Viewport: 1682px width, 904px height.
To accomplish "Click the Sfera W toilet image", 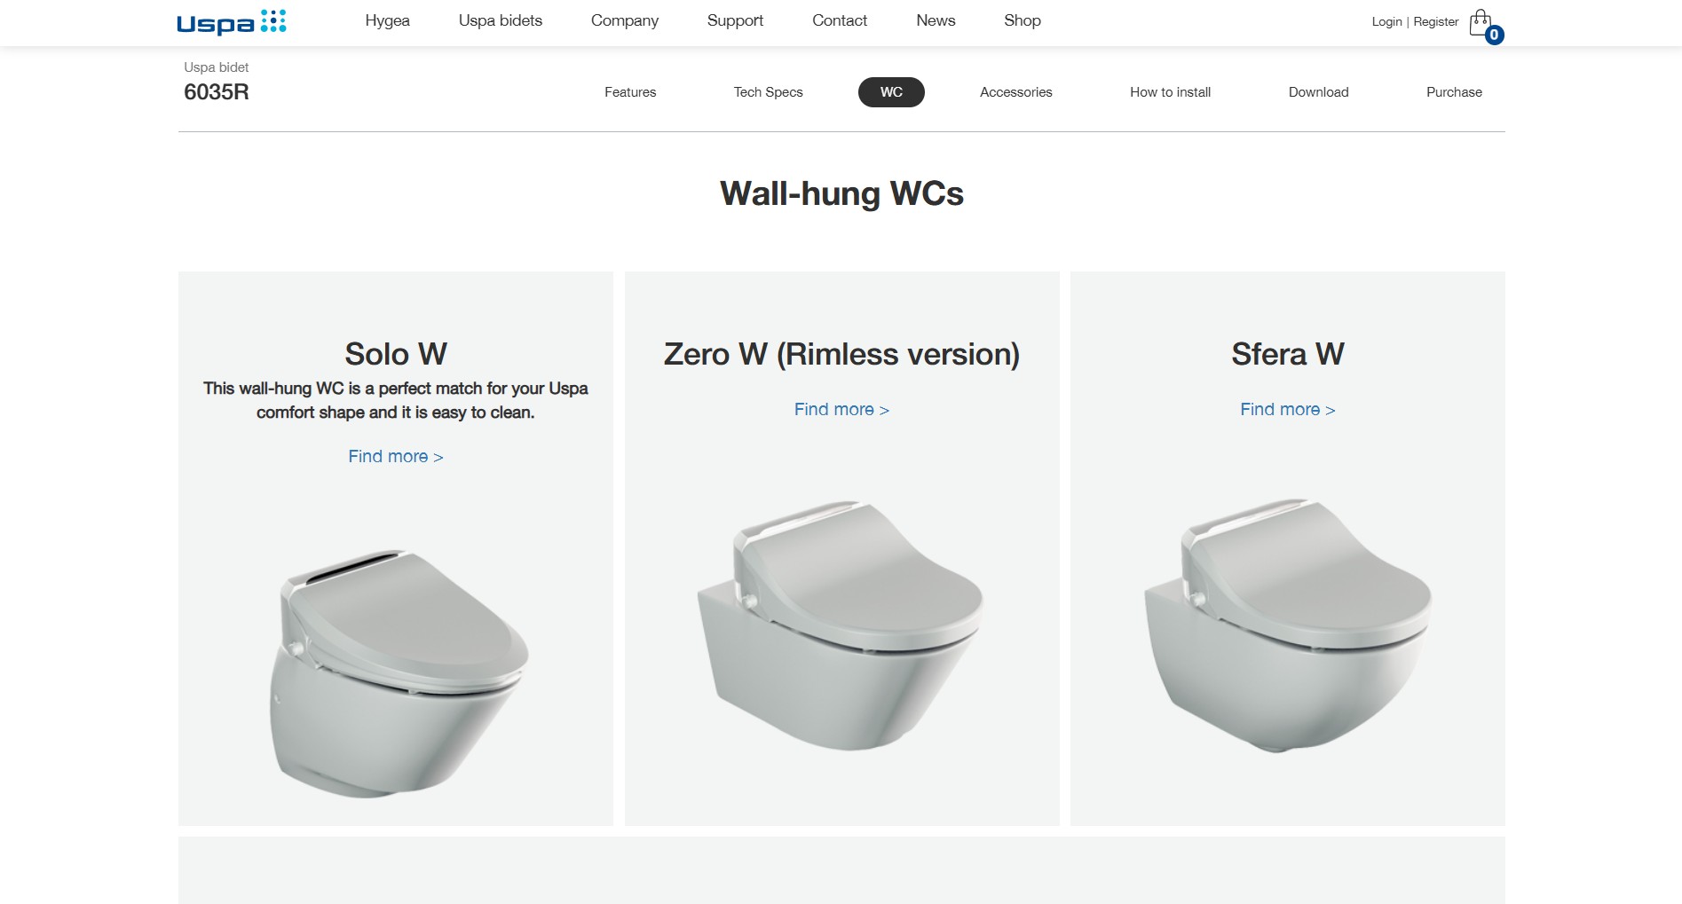I will tap(1287, 625).
